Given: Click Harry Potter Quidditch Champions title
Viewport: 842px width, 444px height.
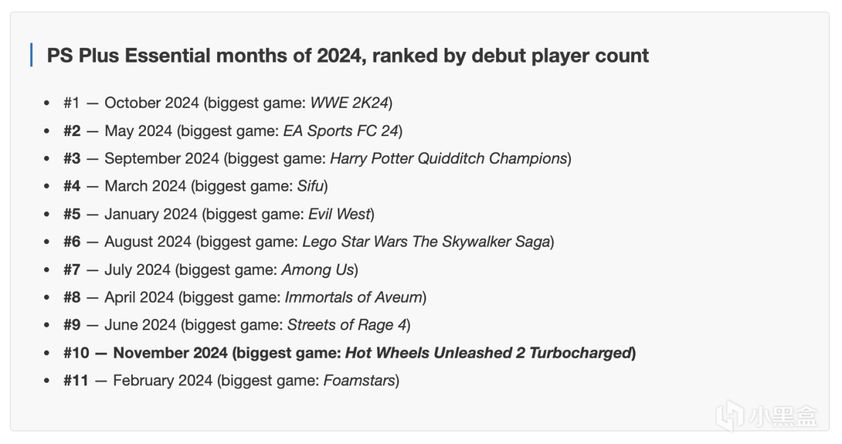Looking at the screenshot, I should (449, 159).
